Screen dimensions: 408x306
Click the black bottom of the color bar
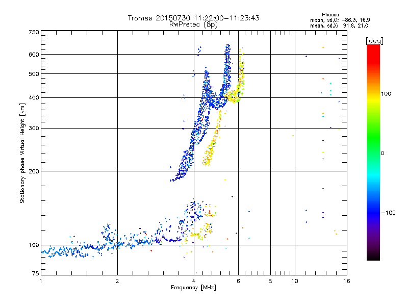[x=373, y=257]
